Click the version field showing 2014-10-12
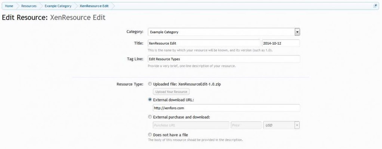 click(x=281, y=43)
